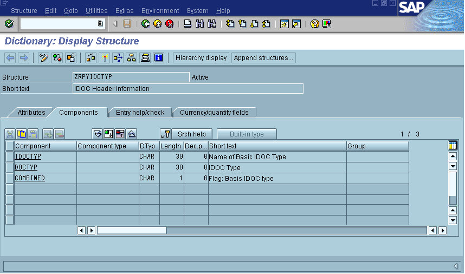Click the Structure name field ZRPYIDCTYP
Viewport: 465px width, 274px height.
pos(131,77)
